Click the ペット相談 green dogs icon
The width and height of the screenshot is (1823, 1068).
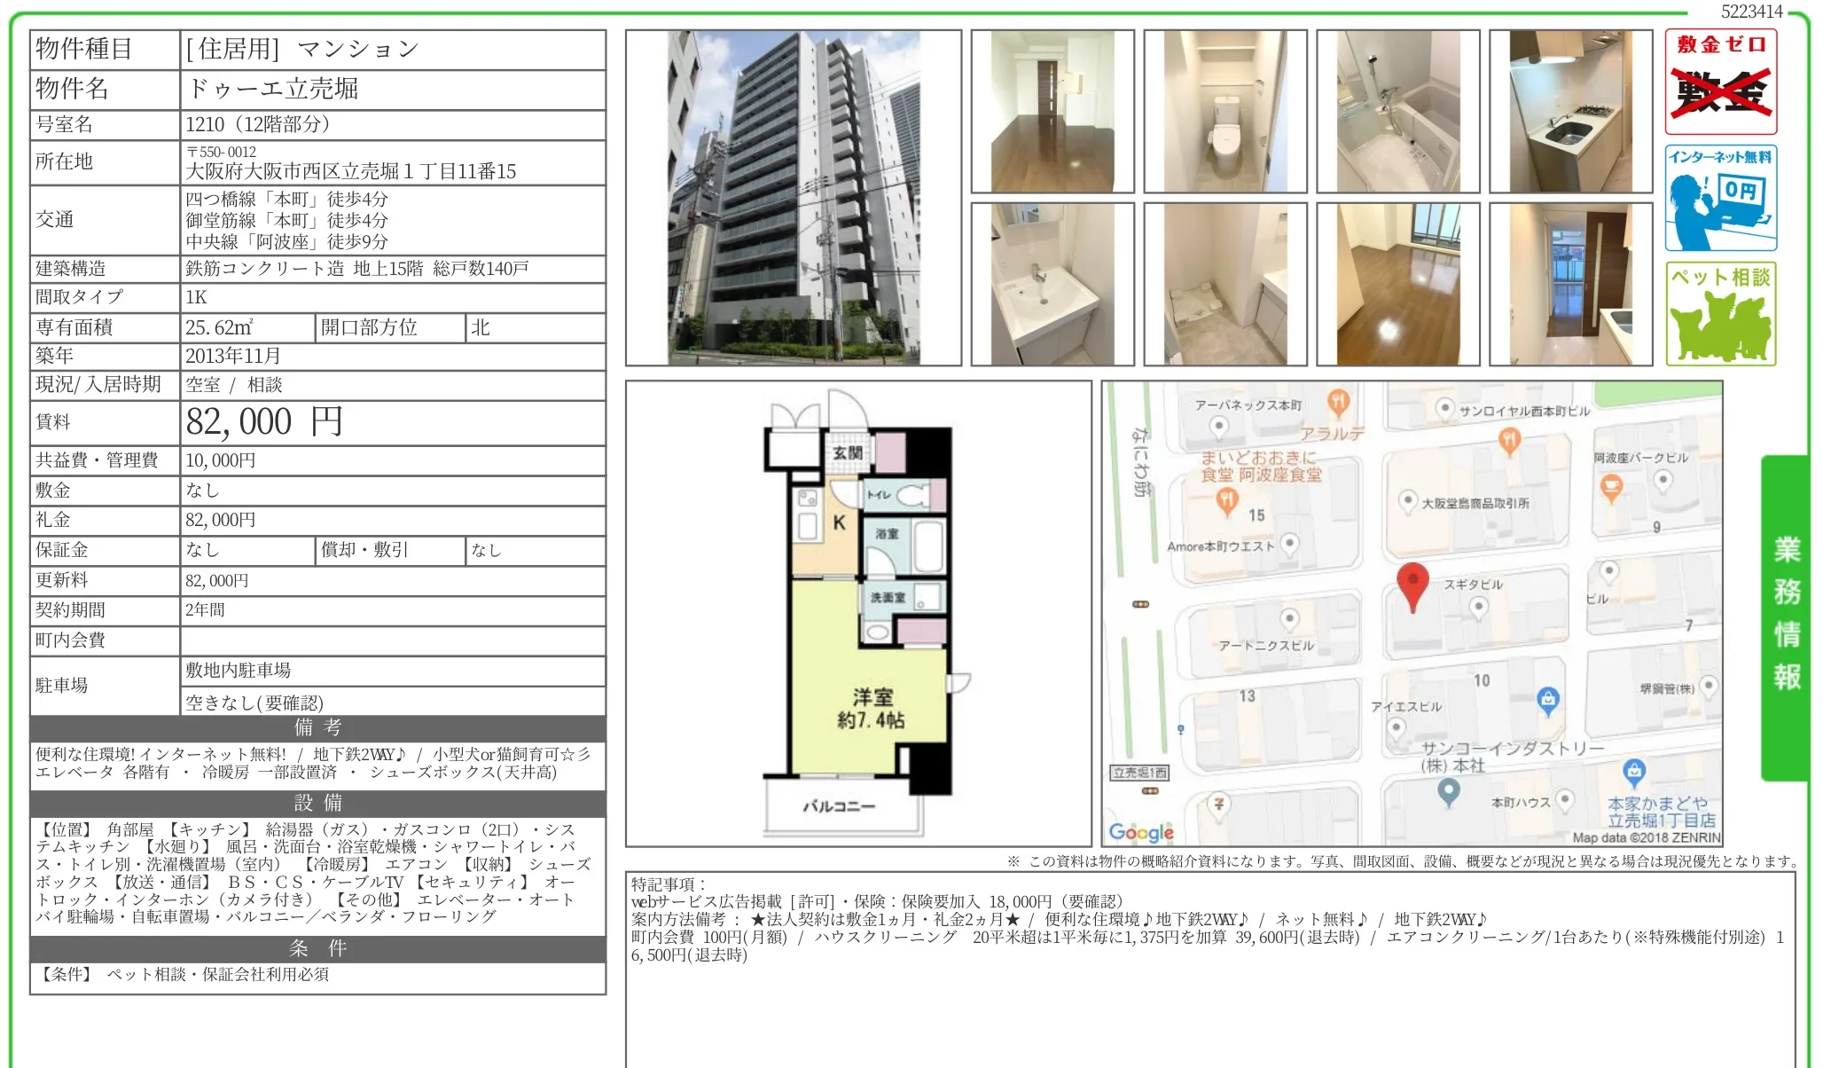[1720, 315]
